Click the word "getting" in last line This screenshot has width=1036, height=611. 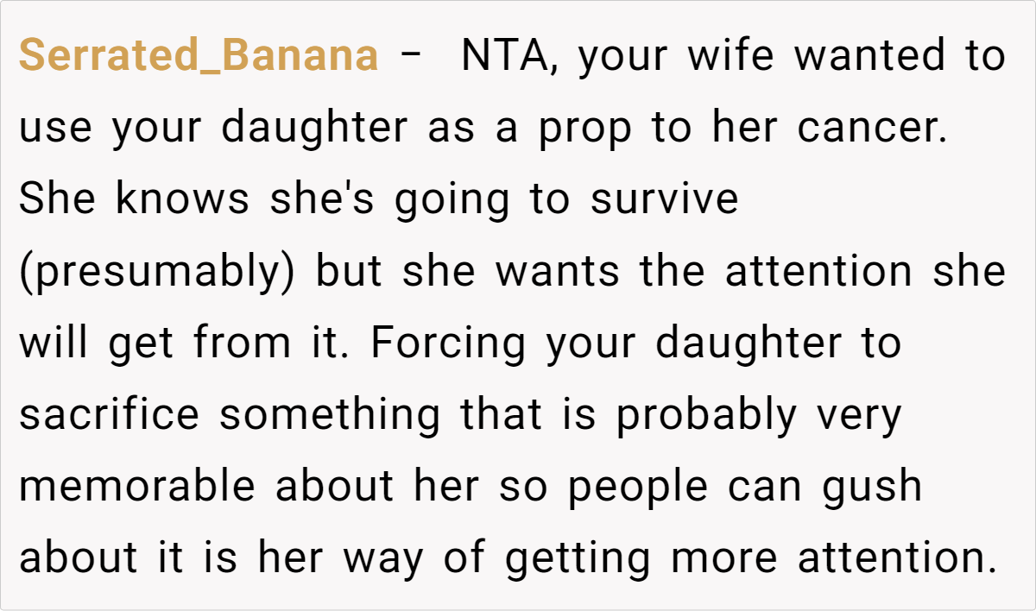(x=577, y=557)
